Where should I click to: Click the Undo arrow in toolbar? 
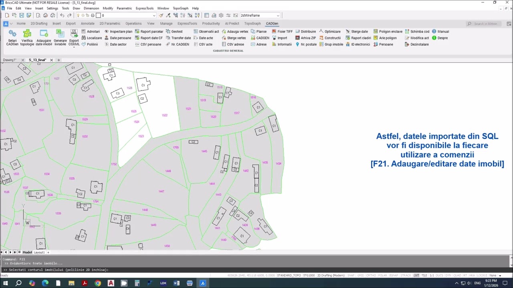pyautogui.click(x=62, y=15)
